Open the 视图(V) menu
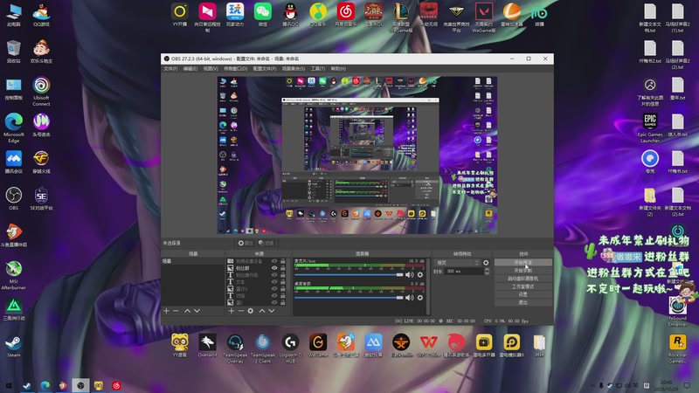 211,69
